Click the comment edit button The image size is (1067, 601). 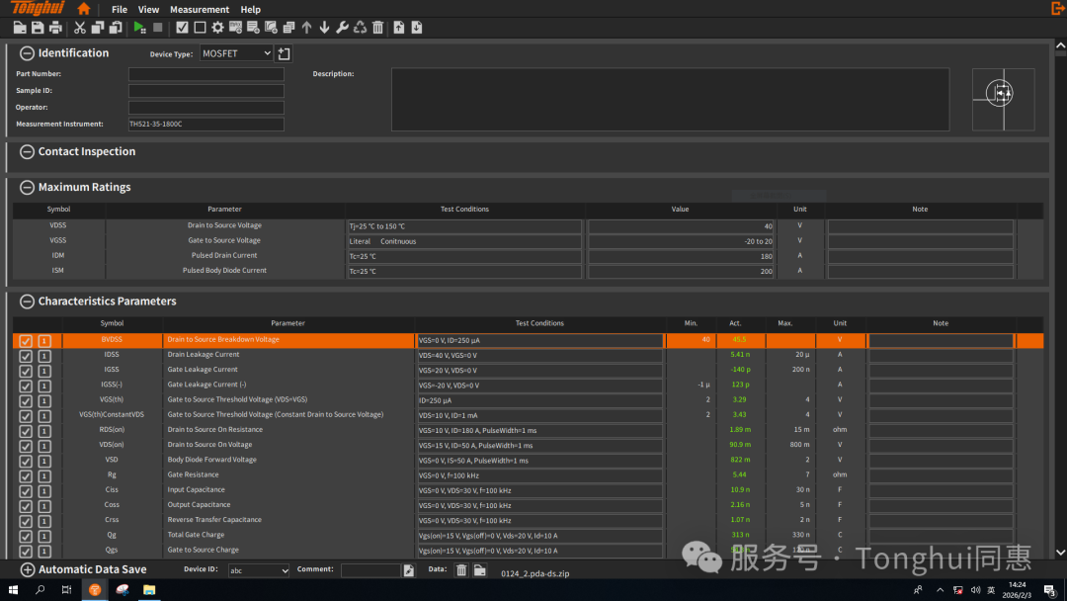click(409, 570)
